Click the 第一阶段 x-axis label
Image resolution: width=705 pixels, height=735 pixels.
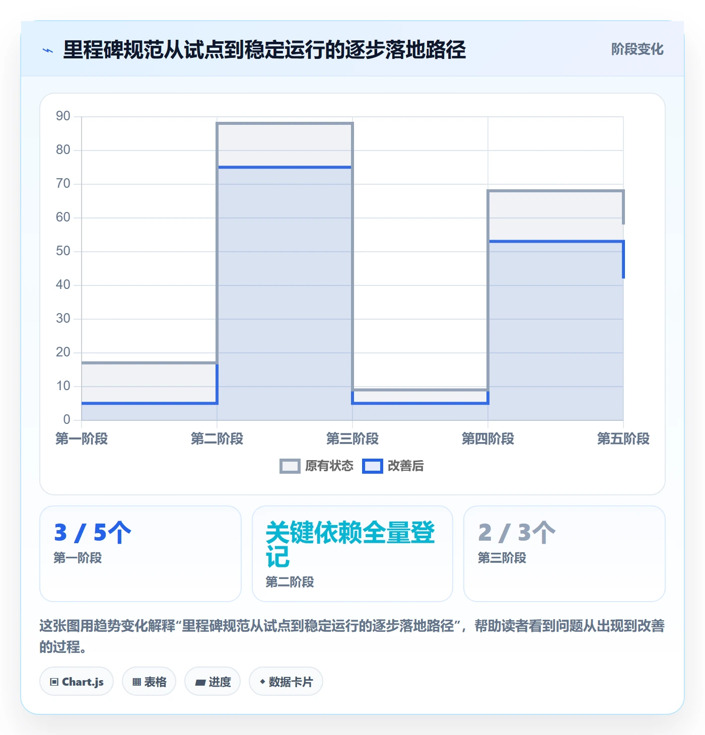(82, 439)
